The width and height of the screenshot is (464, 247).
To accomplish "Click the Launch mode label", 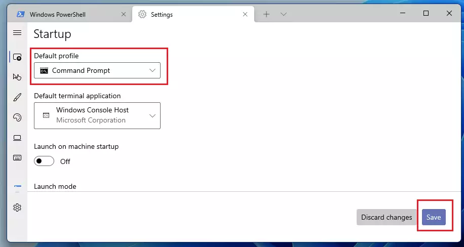I will click(x=55, y=186).
